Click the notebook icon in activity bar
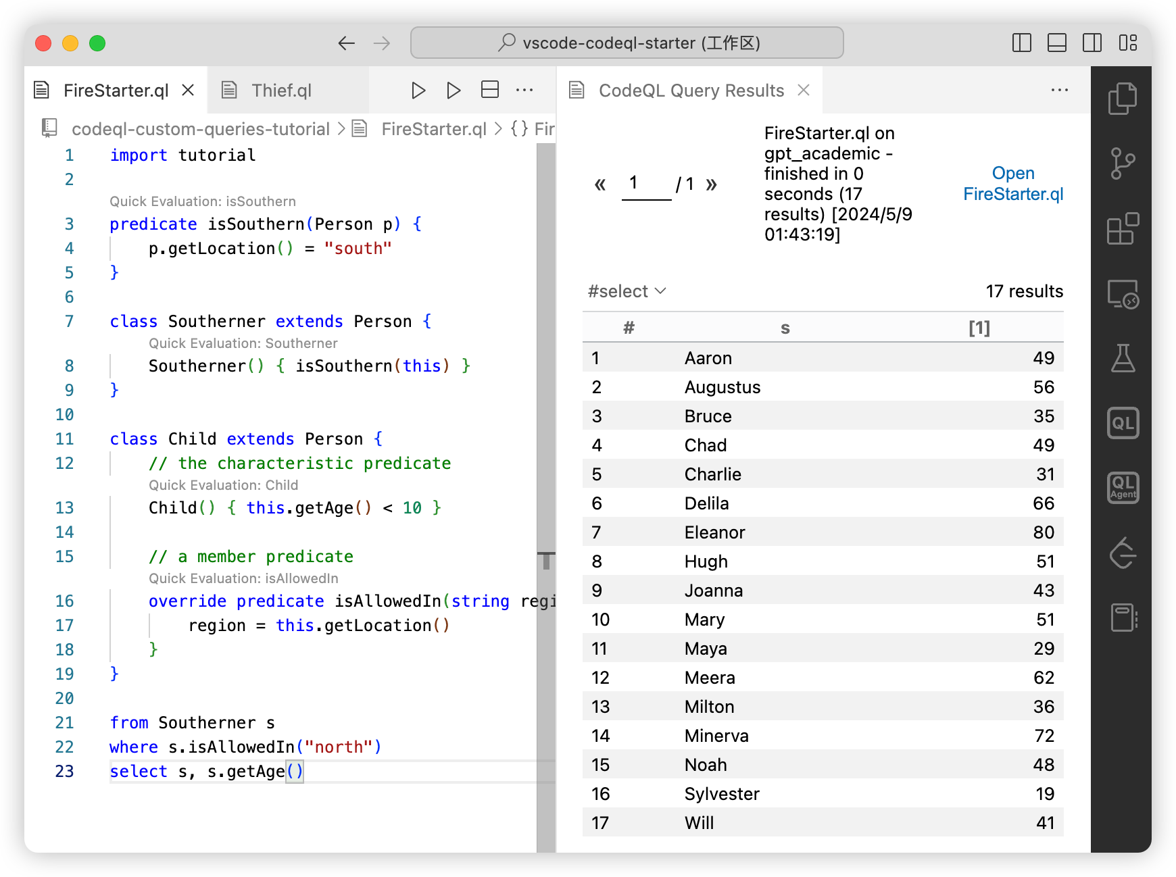The image size is (1176, 877). pos(1123,617)
